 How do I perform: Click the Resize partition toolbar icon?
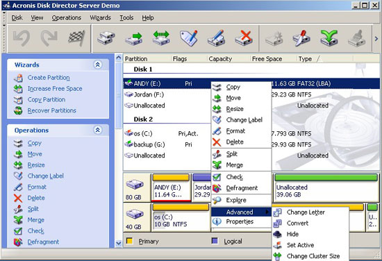click(x=161, y=37)
